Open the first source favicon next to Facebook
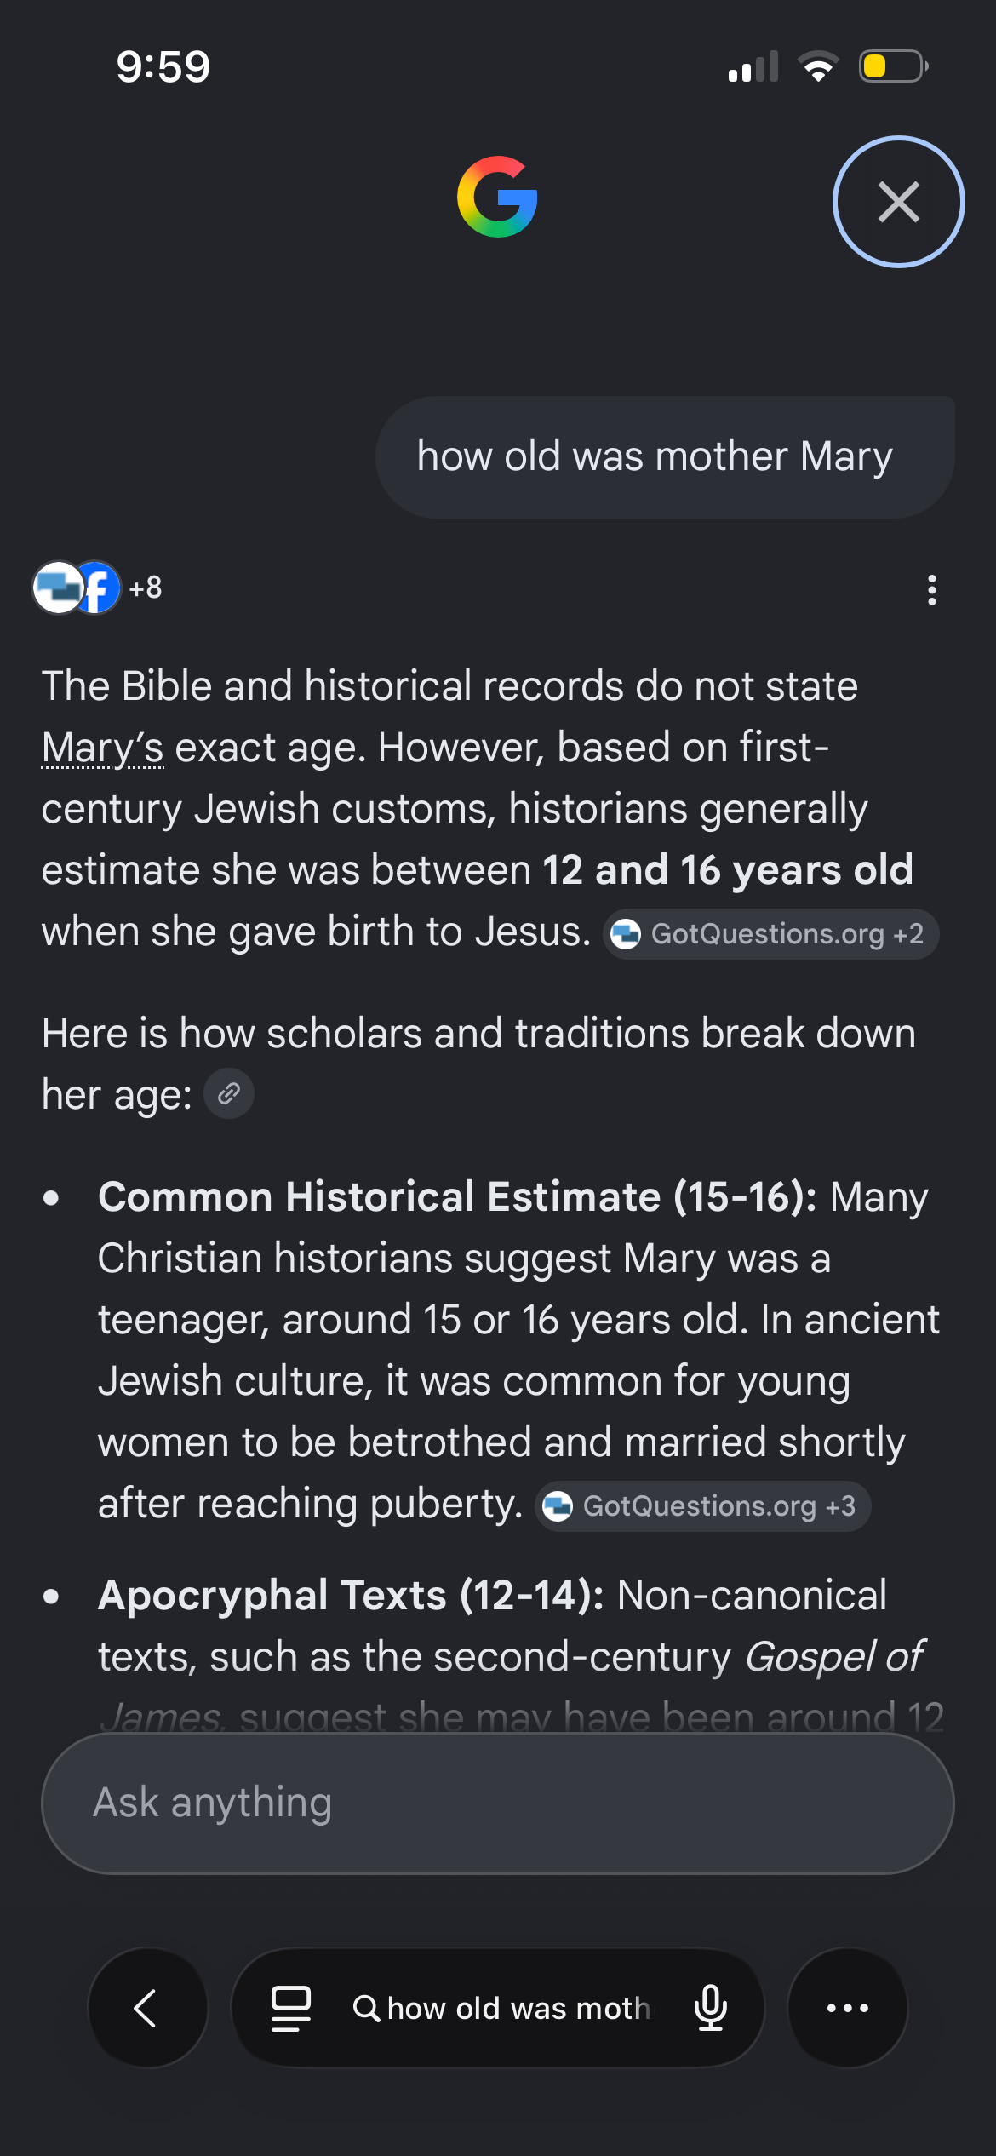This screenshot has height=2156, width=996. tap(57, 588)
